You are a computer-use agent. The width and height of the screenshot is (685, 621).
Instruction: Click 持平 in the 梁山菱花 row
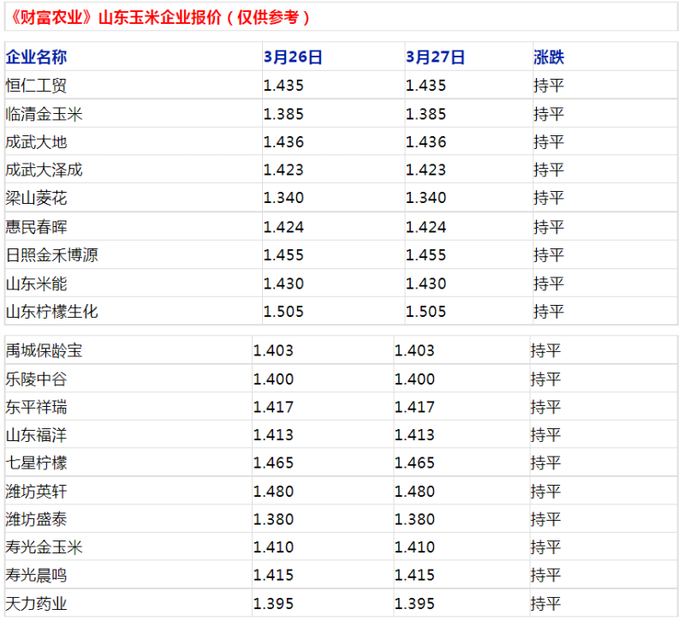coord(549,198)
